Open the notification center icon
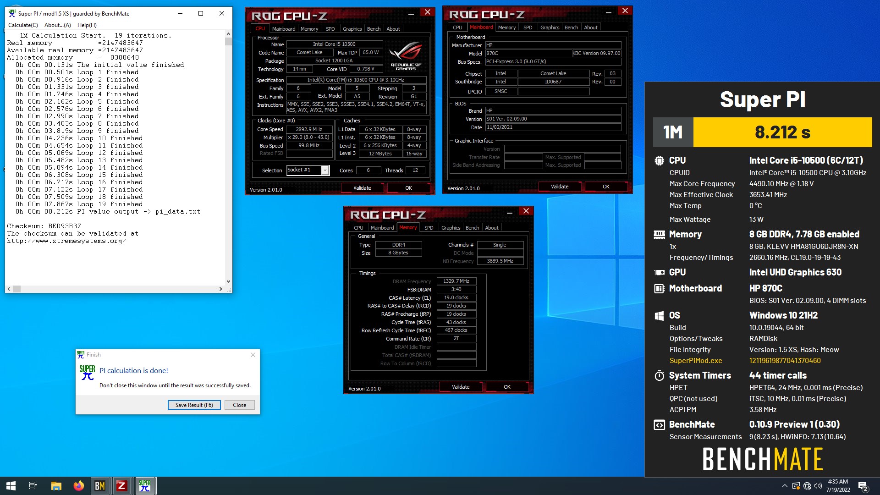The height and width of the screenshot is (495, 880). 863,486
